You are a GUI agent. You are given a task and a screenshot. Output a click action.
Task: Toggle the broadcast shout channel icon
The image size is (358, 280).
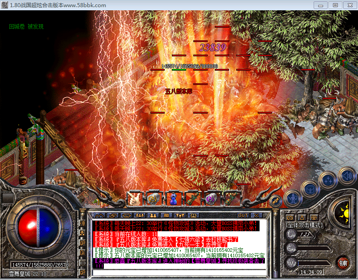click(82, 223)
